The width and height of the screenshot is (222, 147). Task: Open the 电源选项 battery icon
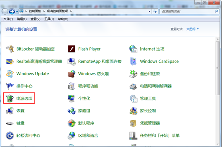point(10,98)
